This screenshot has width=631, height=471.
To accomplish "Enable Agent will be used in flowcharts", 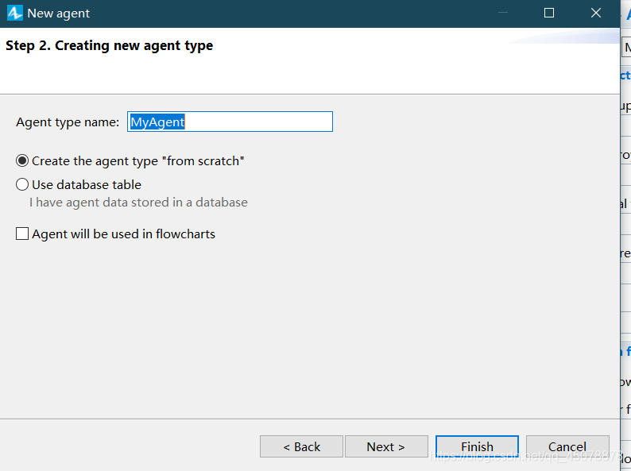I will (22, 234).
